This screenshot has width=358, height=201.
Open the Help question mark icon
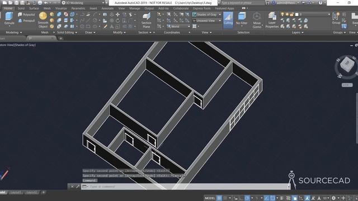coord(321,3)
